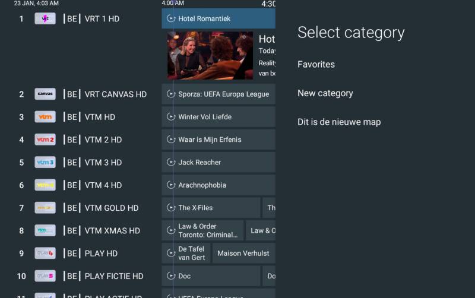Viewport: 475px width, 298px height.
Task: Select the Favorites category
Action: [316, 64]
